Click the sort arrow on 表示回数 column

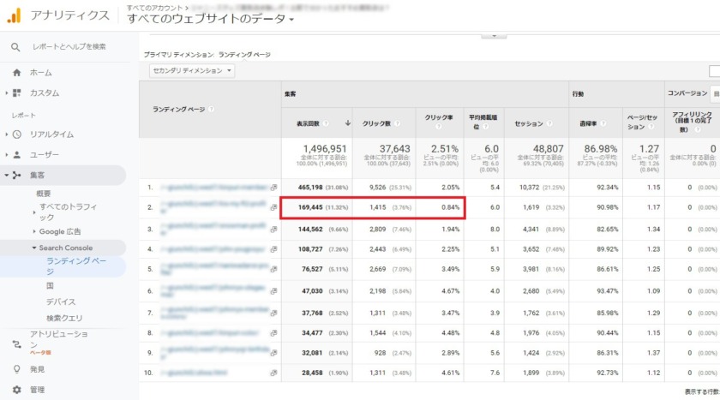348,123
